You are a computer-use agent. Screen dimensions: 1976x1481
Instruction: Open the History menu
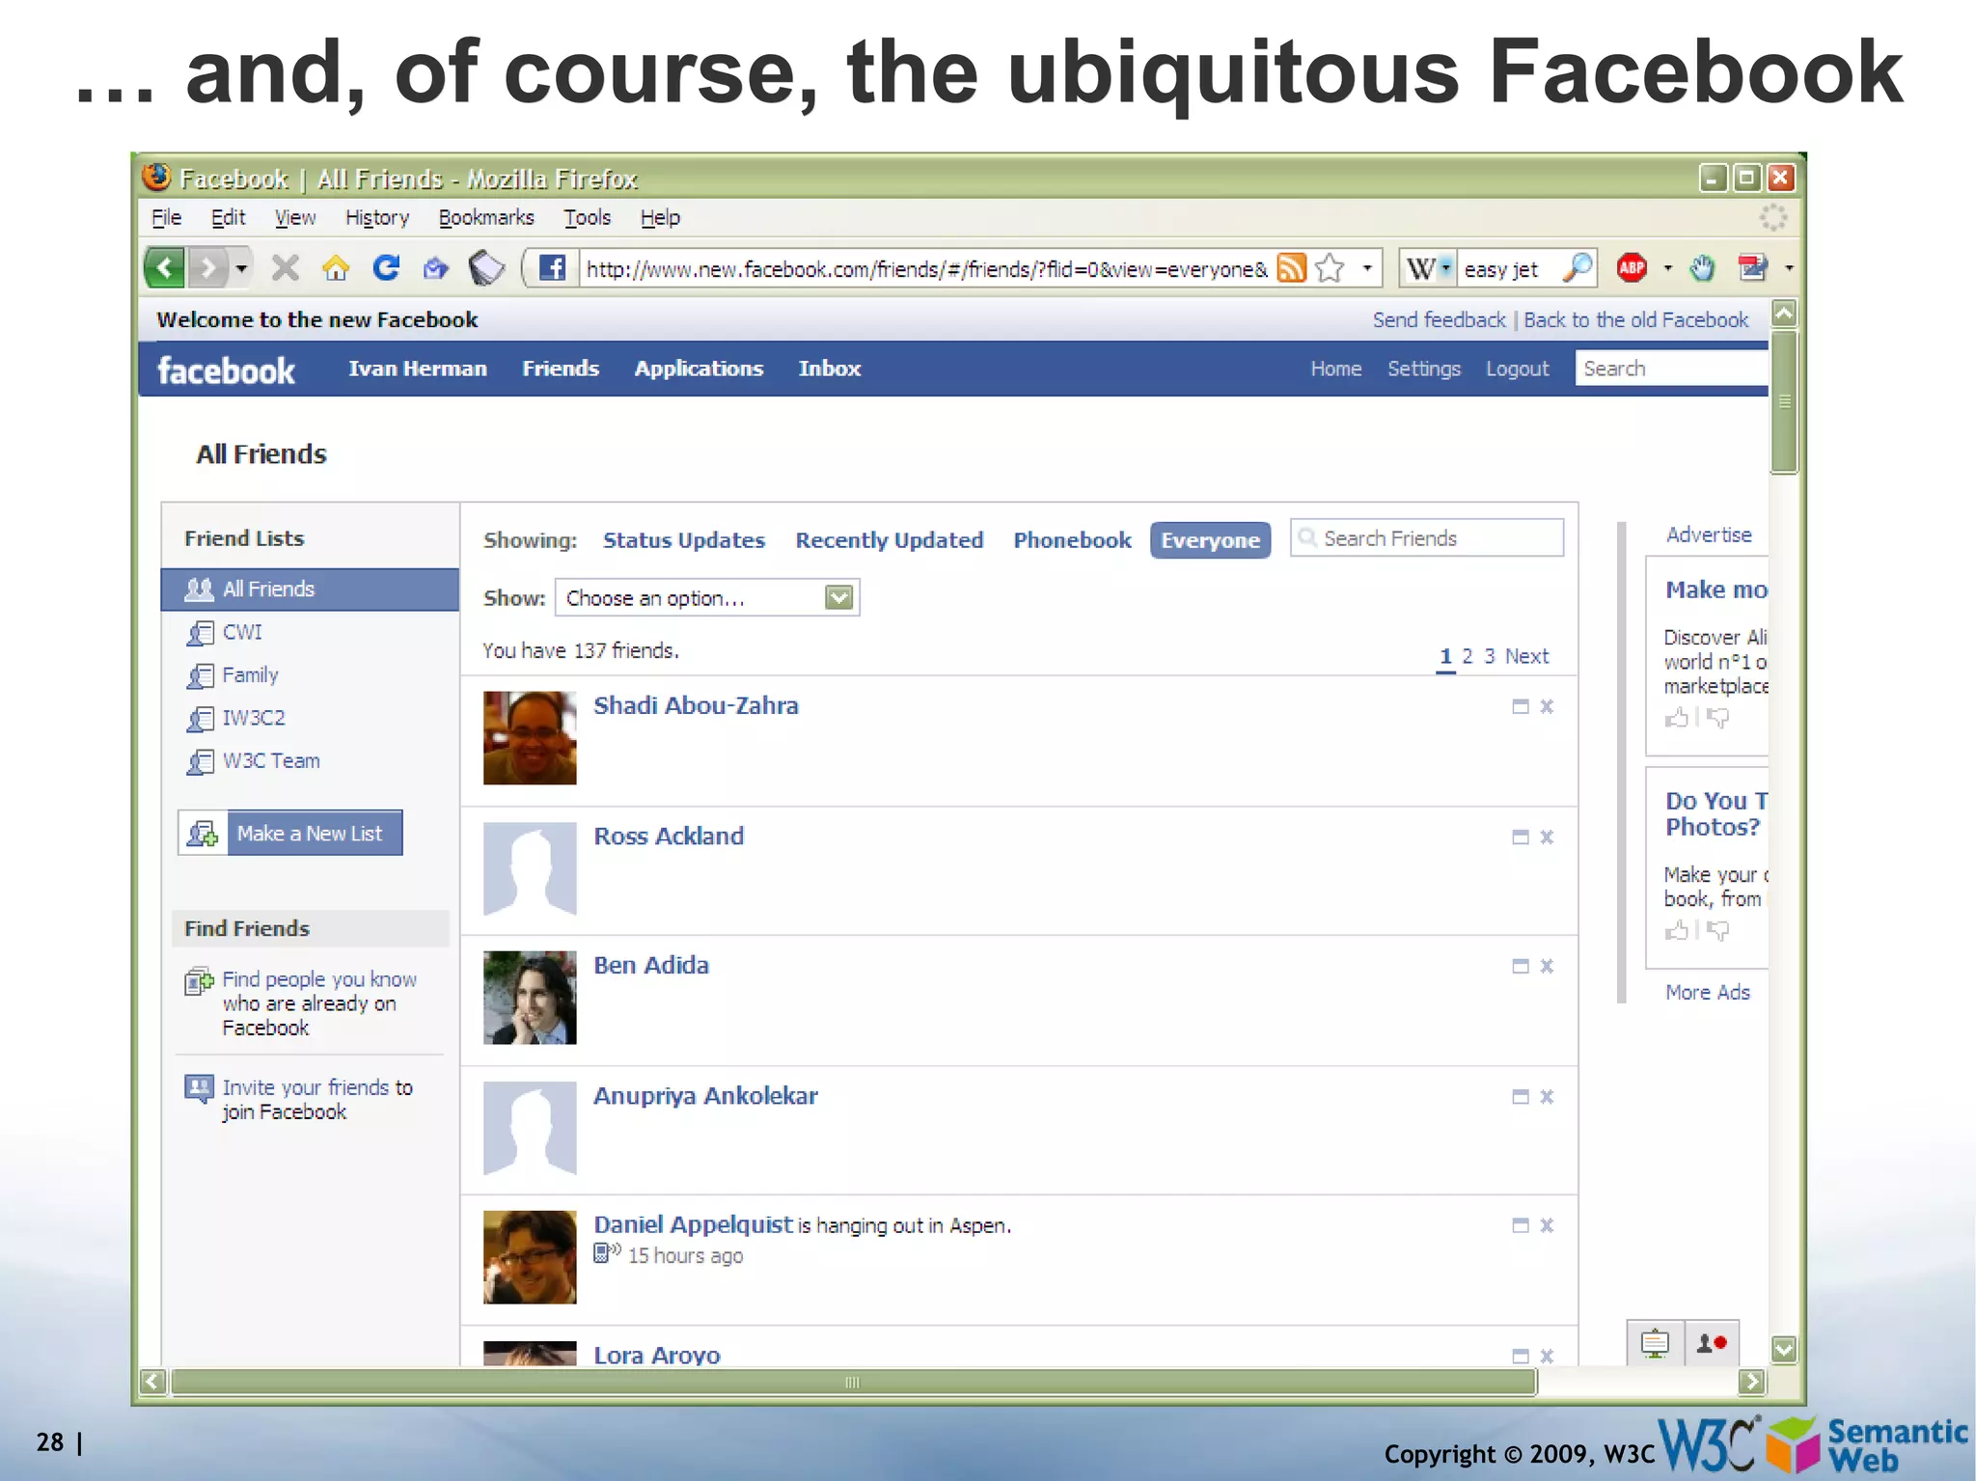(x=377, y=217)
